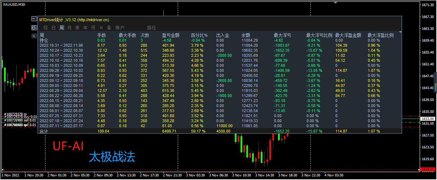Toggle the √ checkmark button
437x180 pixels.
click(34, 35)
